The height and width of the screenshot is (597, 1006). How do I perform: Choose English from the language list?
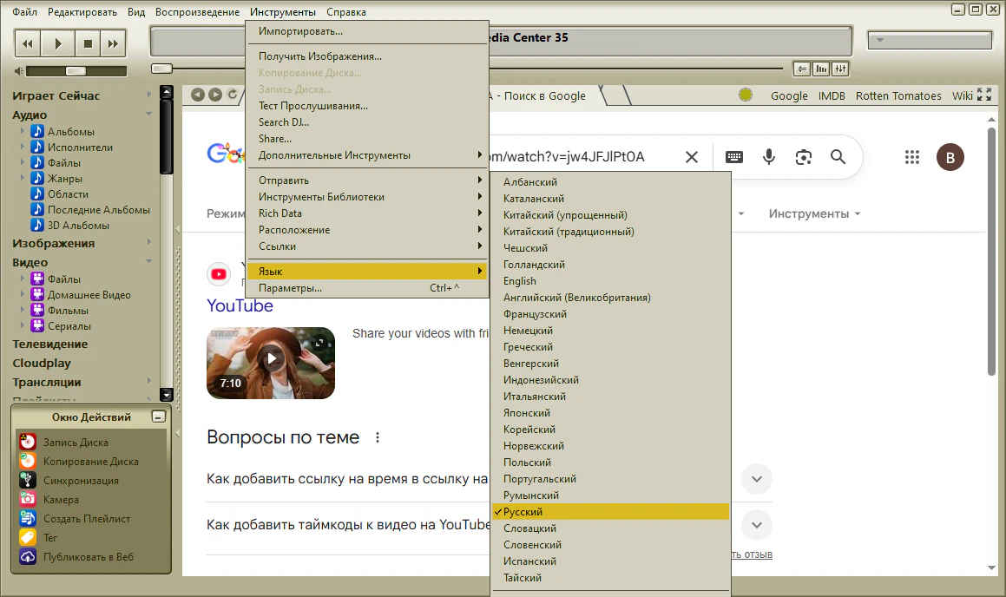click(x=520, y=281)
